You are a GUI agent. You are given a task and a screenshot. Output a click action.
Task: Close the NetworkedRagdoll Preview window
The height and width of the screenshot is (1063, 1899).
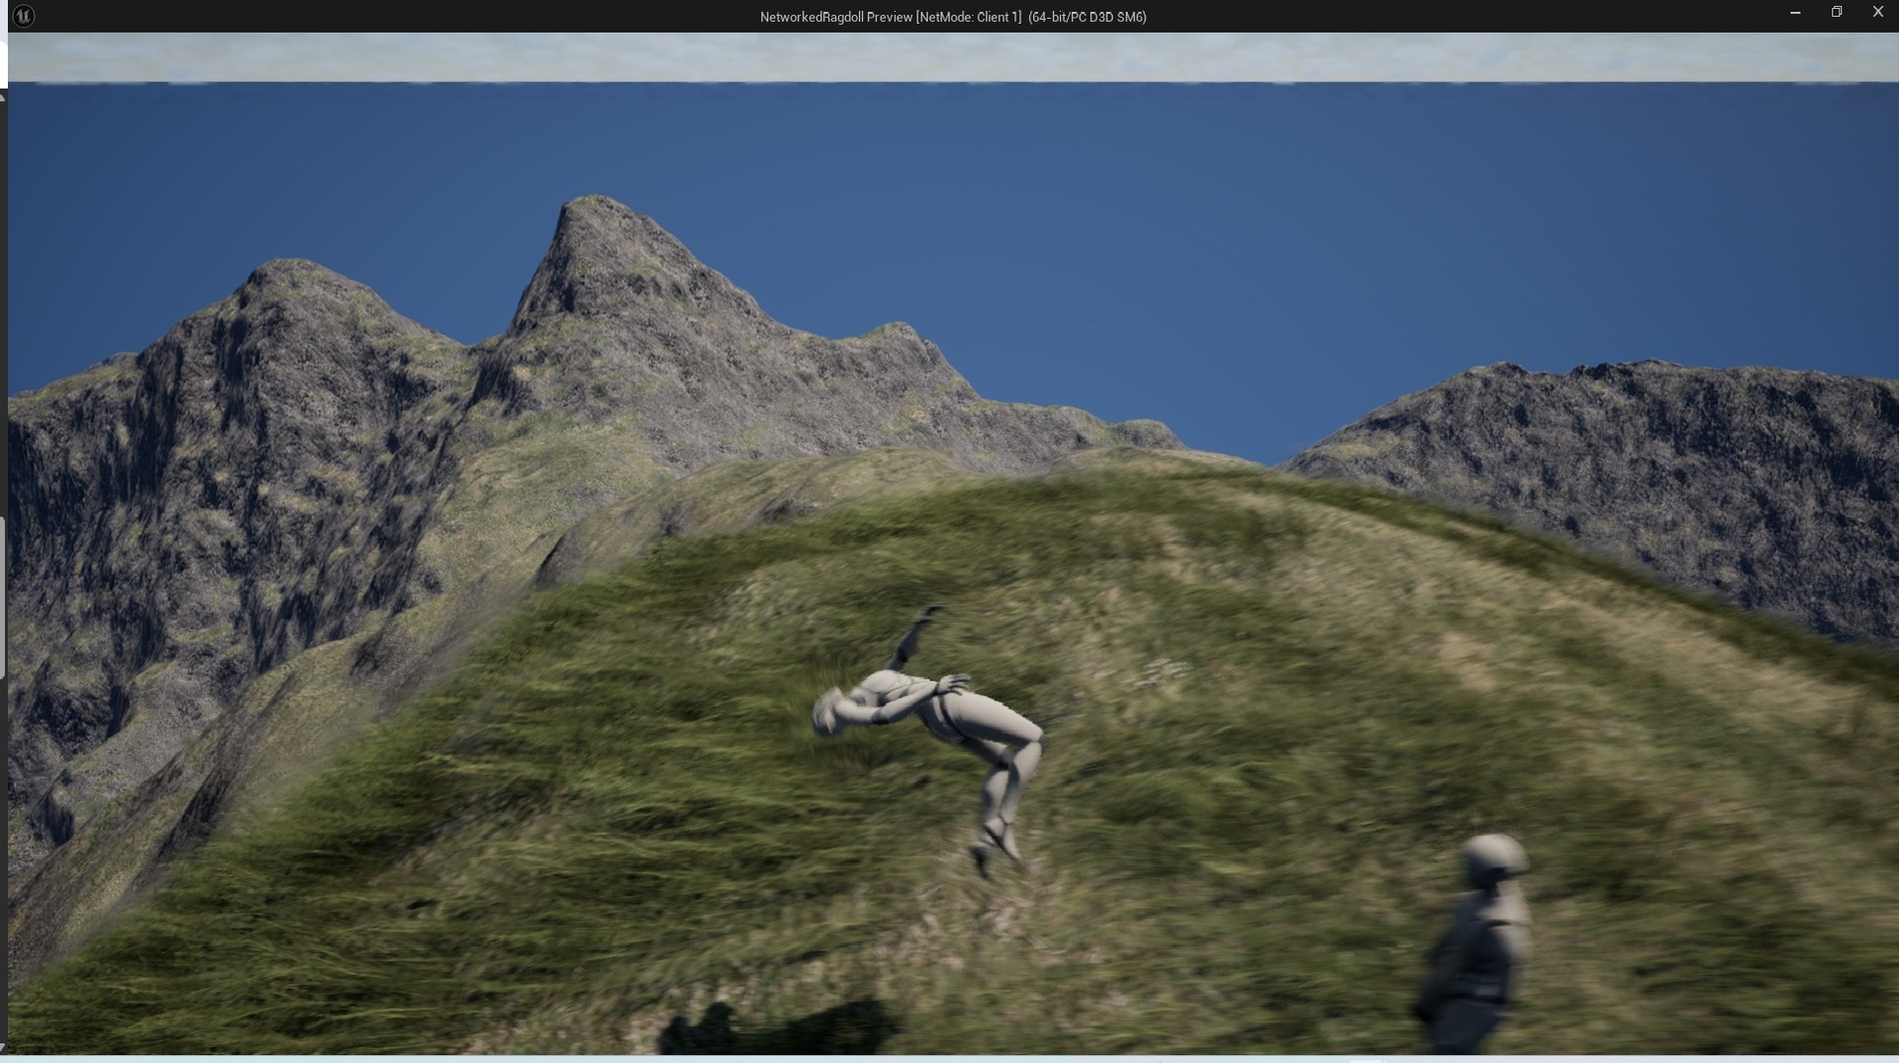(1877, 13)
